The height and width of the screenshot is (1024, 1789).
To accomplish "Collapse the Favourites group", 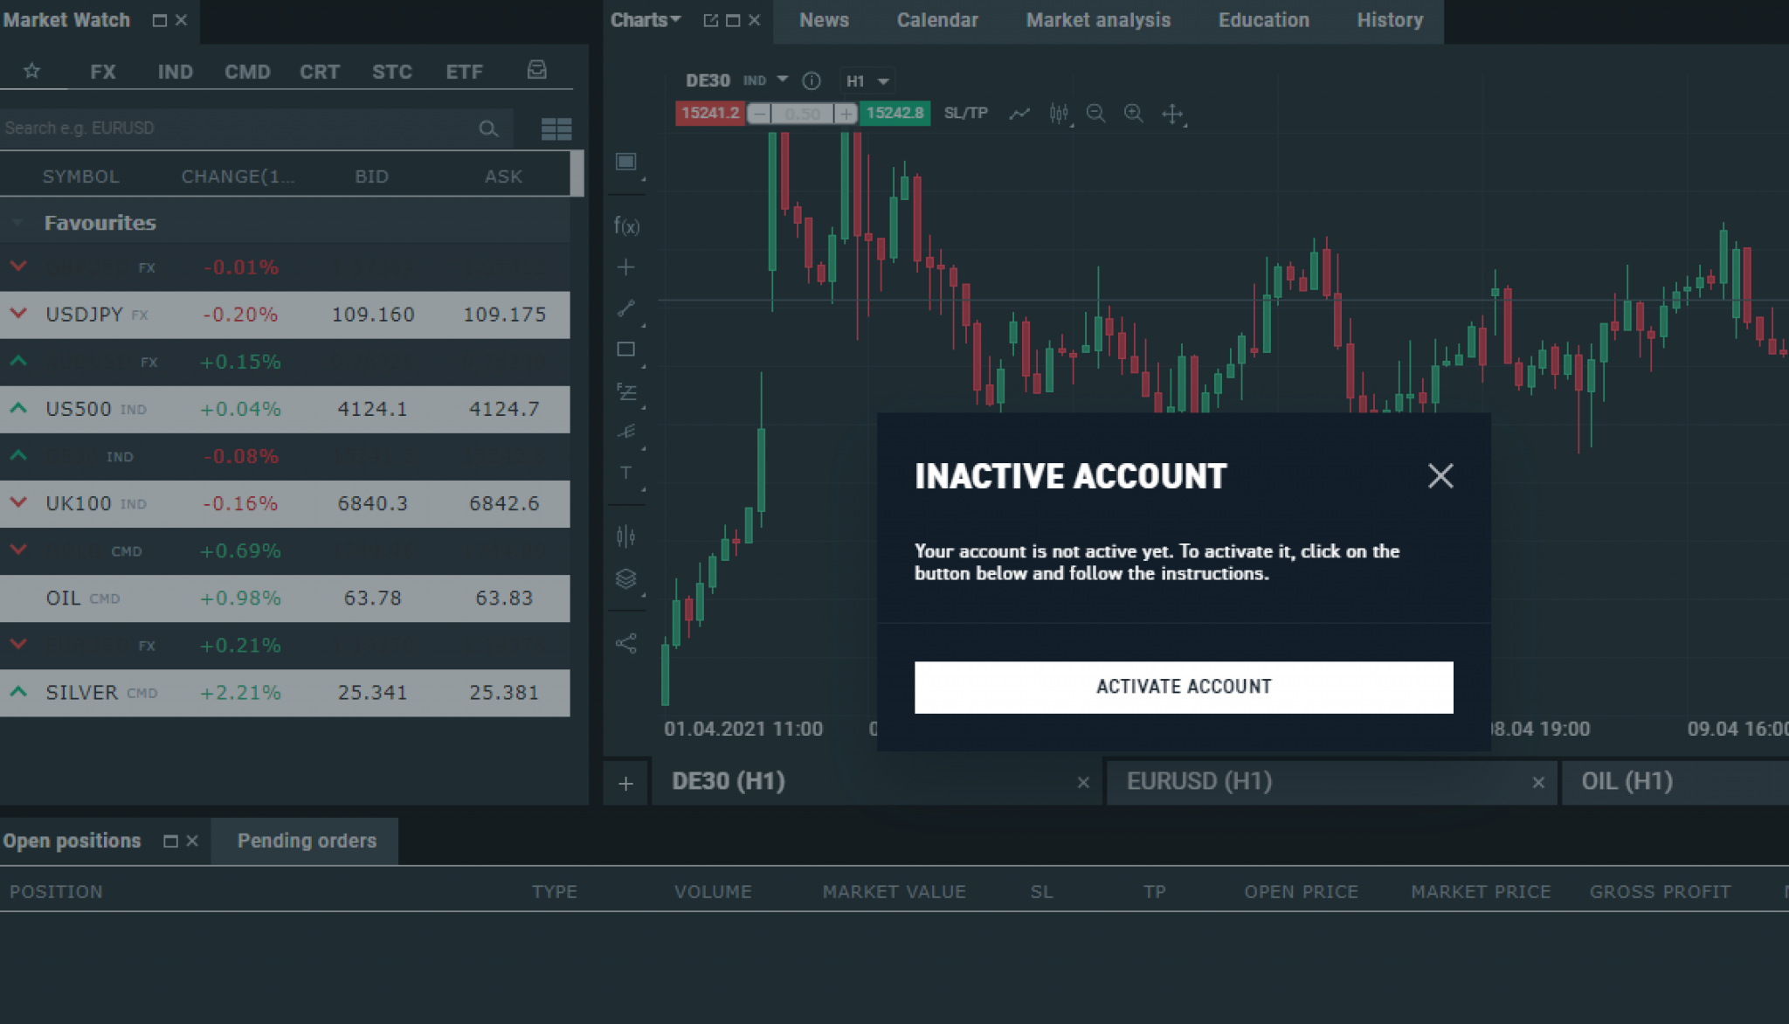I will point(17,222).
